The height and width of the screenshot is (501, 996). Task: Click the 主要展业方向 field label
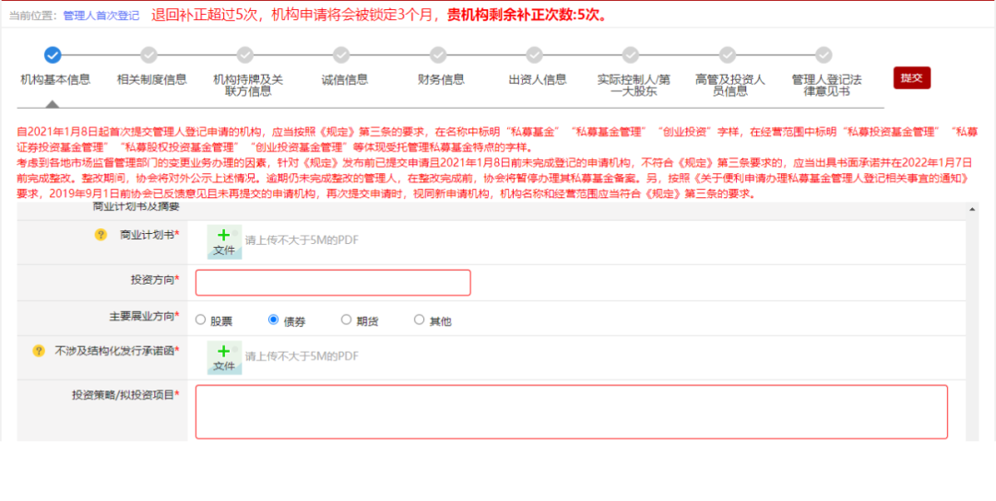pyautogui.click(x=144, y=315)
